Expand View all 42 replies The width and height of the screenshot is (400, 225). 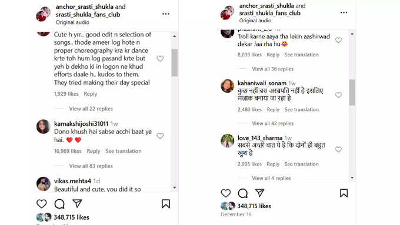point(273,123)
